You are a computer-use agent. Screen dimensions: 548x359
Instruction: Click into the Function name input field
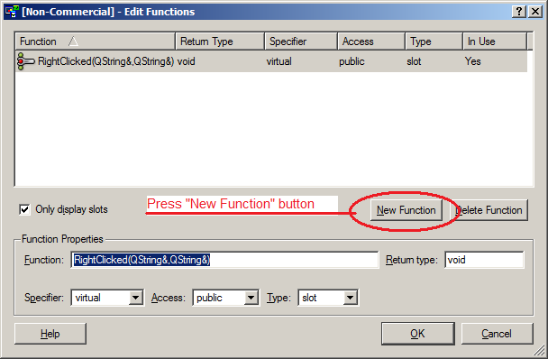click(x=224, y=260)
